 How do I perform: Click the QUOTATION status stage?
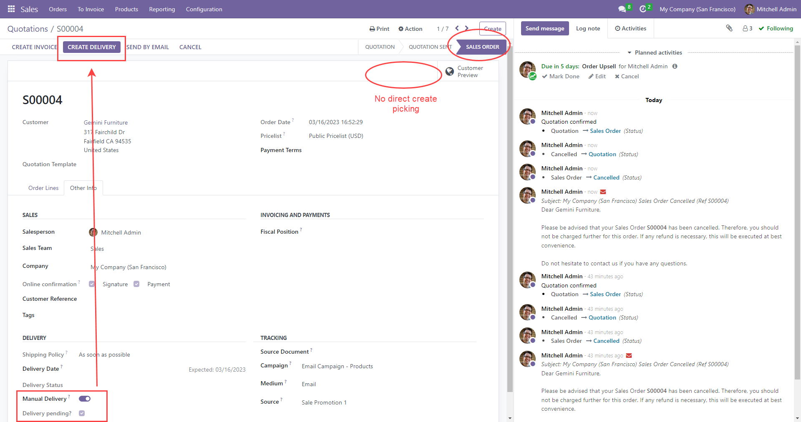(380, 47)
